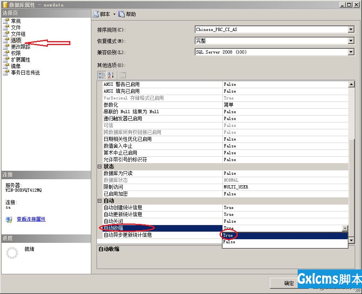Click the 镜像 page icon
The height and width of the screenshot is (294, 362).
tap(6, 66)
